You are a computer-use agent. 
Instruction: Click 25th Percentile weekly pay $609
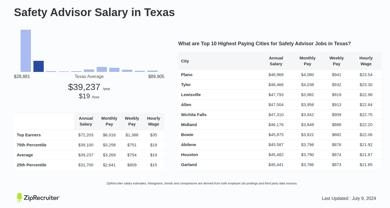(132, 165)
